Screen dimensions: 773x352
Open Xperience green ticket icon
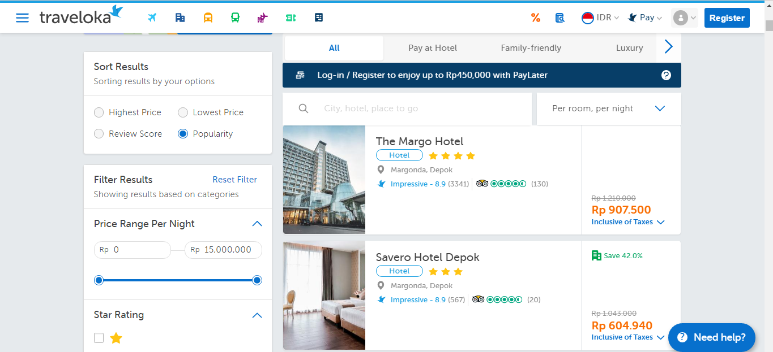(291, 18)
